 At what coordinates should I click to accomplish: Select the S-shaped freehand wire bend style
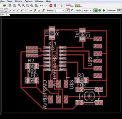point(35,10)
